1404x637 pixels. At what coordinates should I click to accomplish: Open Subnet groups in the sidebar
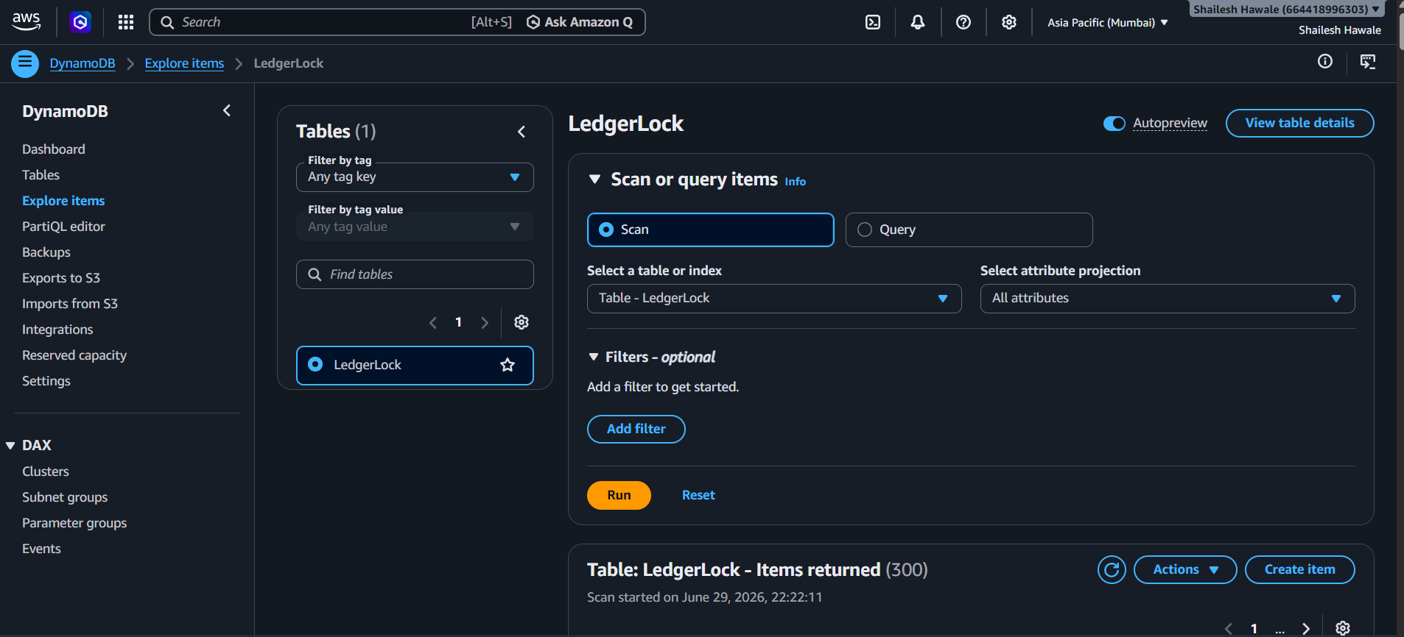pyautogui.click(x=65, y=497)
